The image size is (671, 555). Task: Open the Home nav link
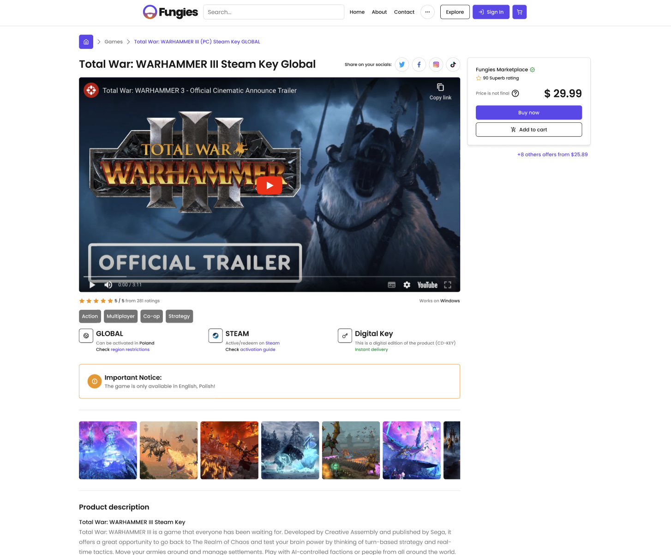[357, 12]
